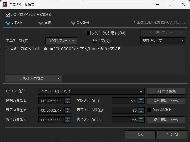The width and height of the screenshot is (190, 142).
Task: Click the 終了時間へシーク button
Action: [166, 120]
